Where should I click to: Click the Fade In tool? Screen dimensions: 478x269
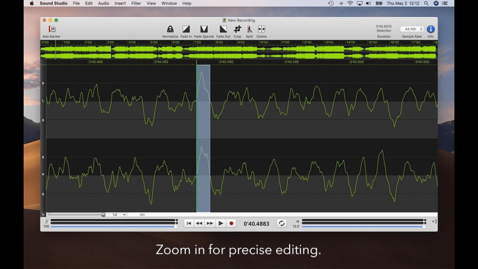[186, 29]
